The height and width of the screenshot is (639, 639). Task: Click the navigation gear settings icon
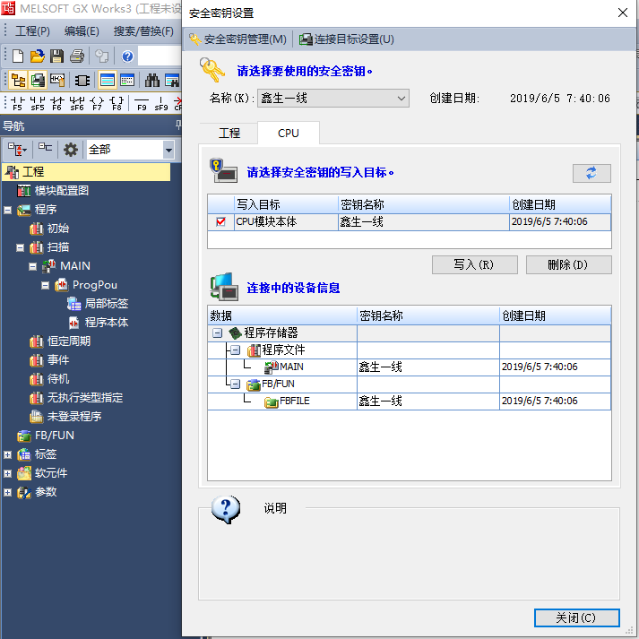coord(71,150)
